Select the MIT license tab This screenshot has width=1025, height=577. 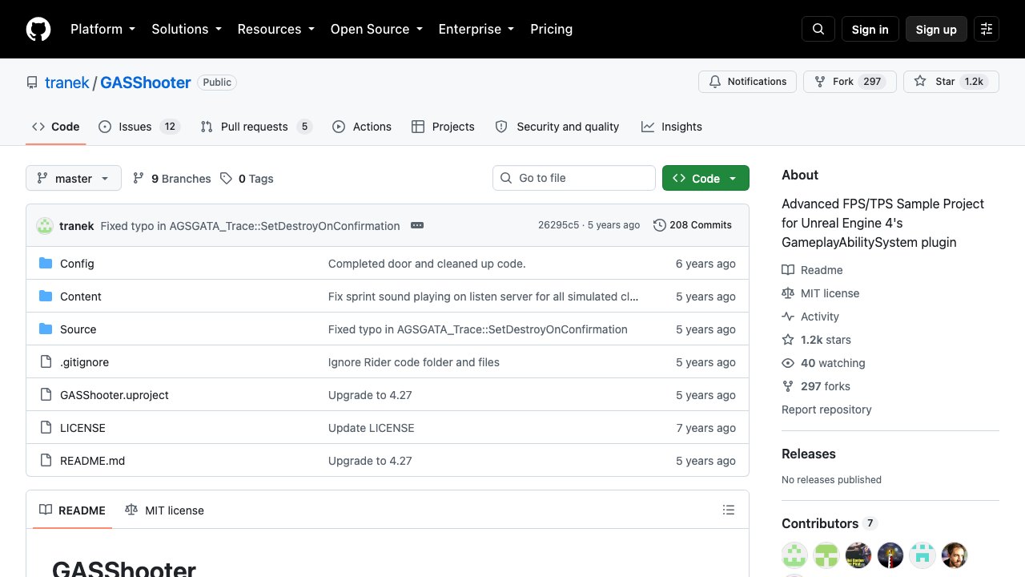164,510
